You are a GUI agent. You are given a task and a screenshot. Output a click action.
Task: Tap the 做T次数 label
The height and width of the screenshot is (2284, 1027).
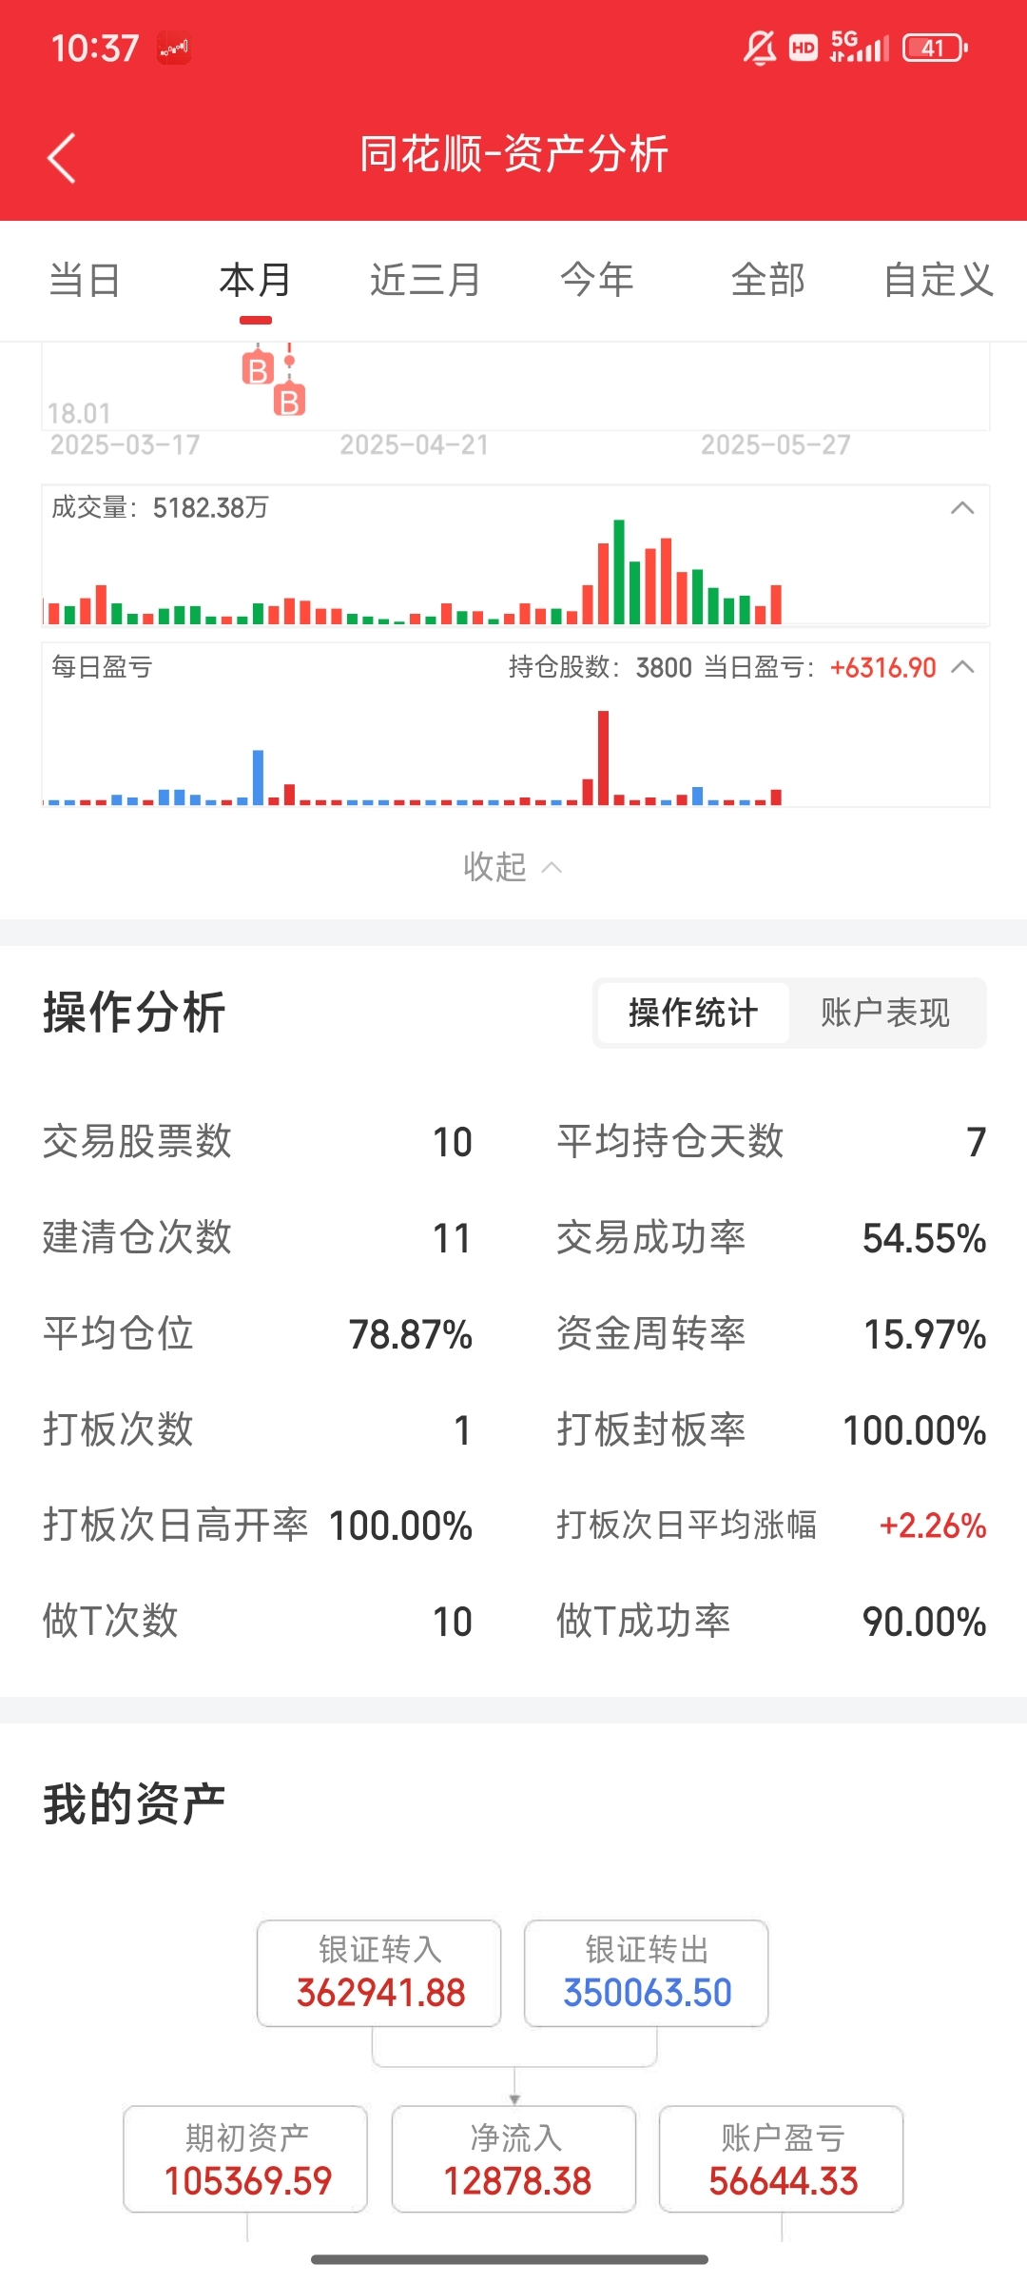(110, 1621)
